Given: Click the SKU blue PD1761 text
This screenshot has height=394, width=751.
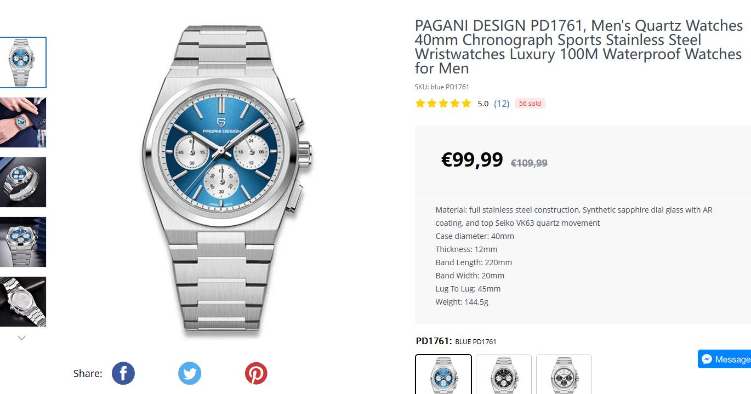Looking at the screenshot, I should tap(442, 87).
